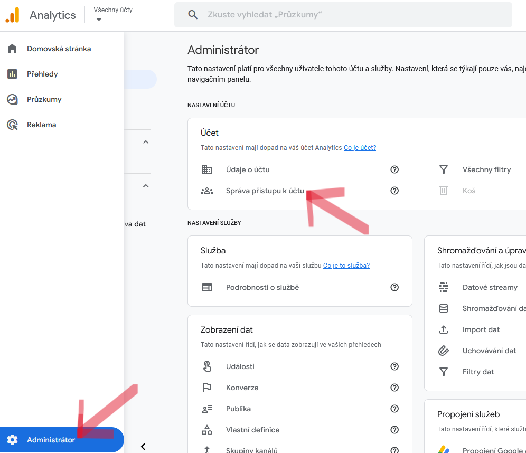Click the NASTAVENÍ SLUŽBY section label
Screen dimensions: 526x453
[214, 223]
